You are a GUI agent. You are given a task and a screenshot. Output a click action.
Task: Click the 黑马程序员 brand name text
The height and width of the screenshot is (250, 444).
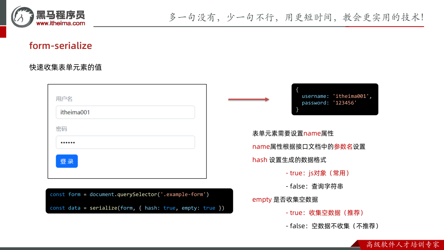pos(60,15)
